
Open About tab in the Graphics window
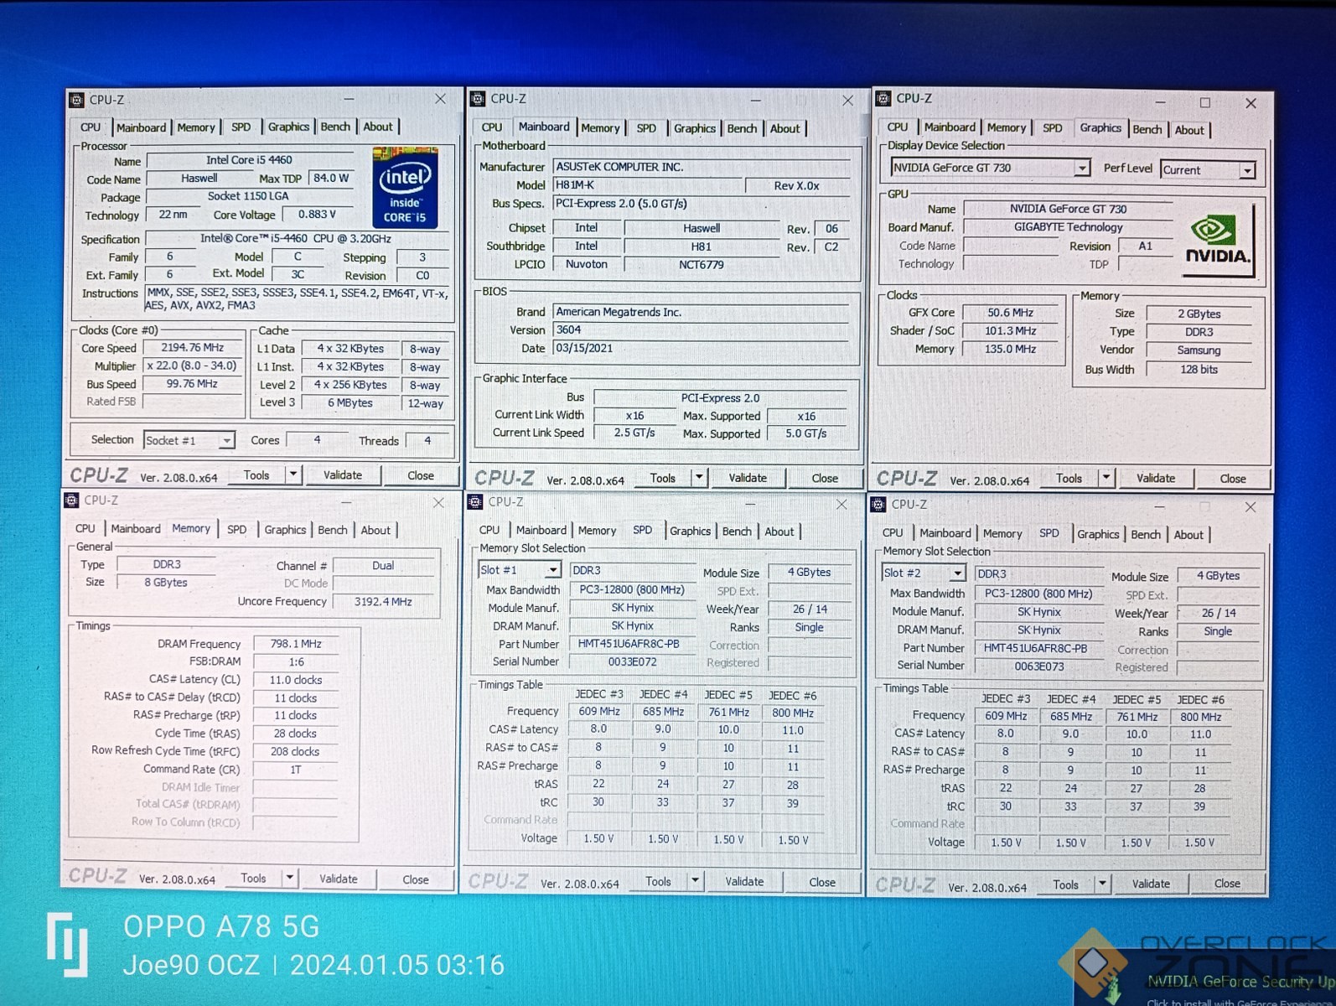[x=1189, y=130]
